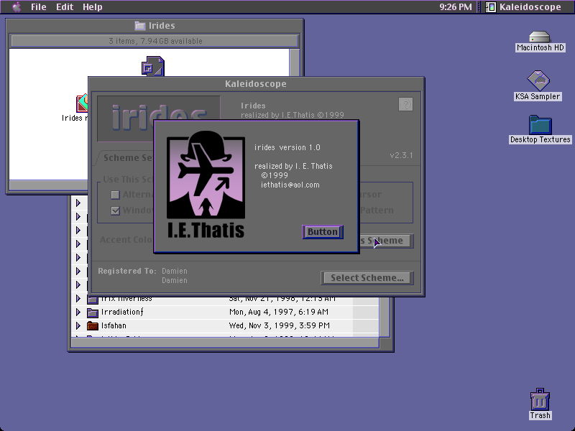Image resolution: width=575 pixels, height=431 pixels.
Task: Click the folder proxy icon in Irides title bar
Action: pos(139,26)
